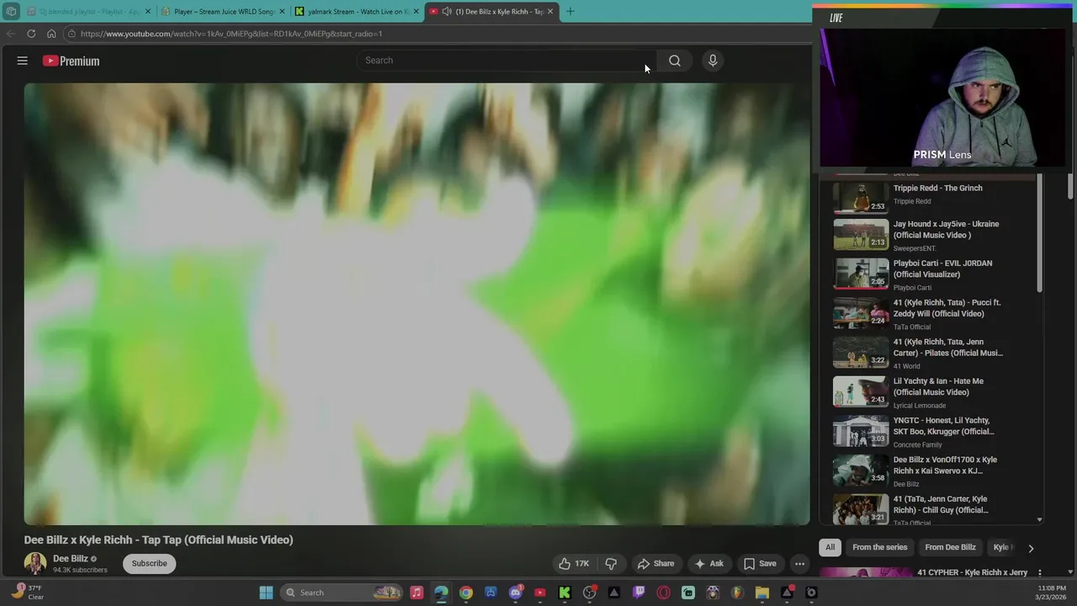
Task: Share the Tap Tap video
Action: click(x=655, y=564)
